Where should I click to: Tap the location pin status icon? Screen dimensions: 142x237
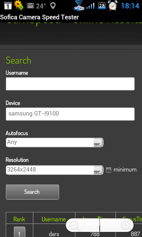coord(53,6)
